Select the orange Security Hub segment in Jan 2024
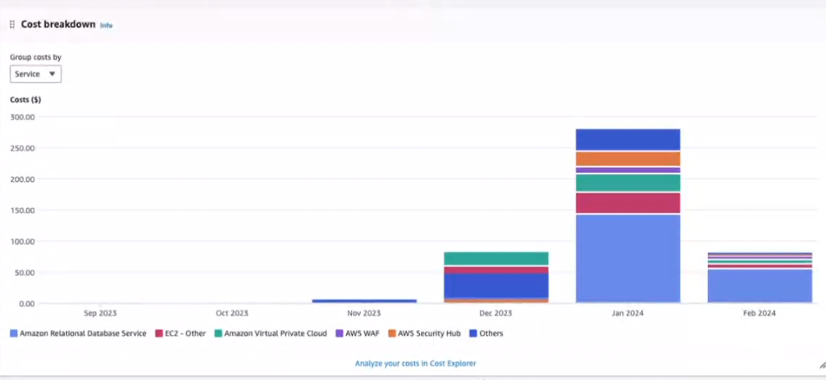Viewport: 826px width, 380px height. (627, 159)
